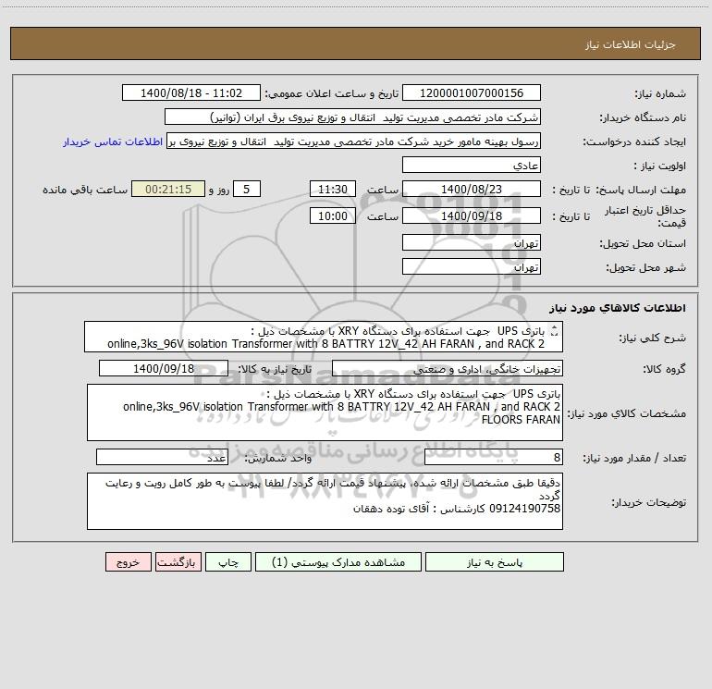
Task: Click the پاسخ به نیاز button
Action: 495,562
